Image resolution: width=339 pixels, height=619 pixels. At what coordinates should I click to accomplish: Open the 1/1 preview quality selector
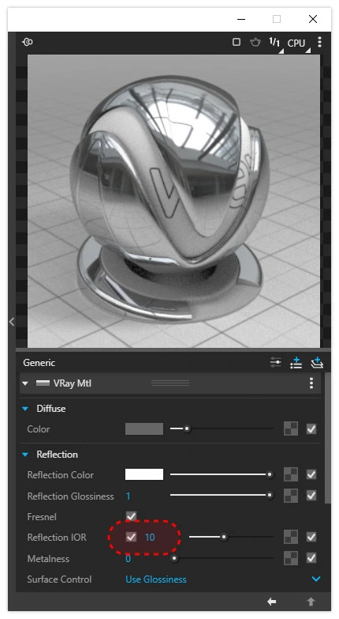point(276,43)
